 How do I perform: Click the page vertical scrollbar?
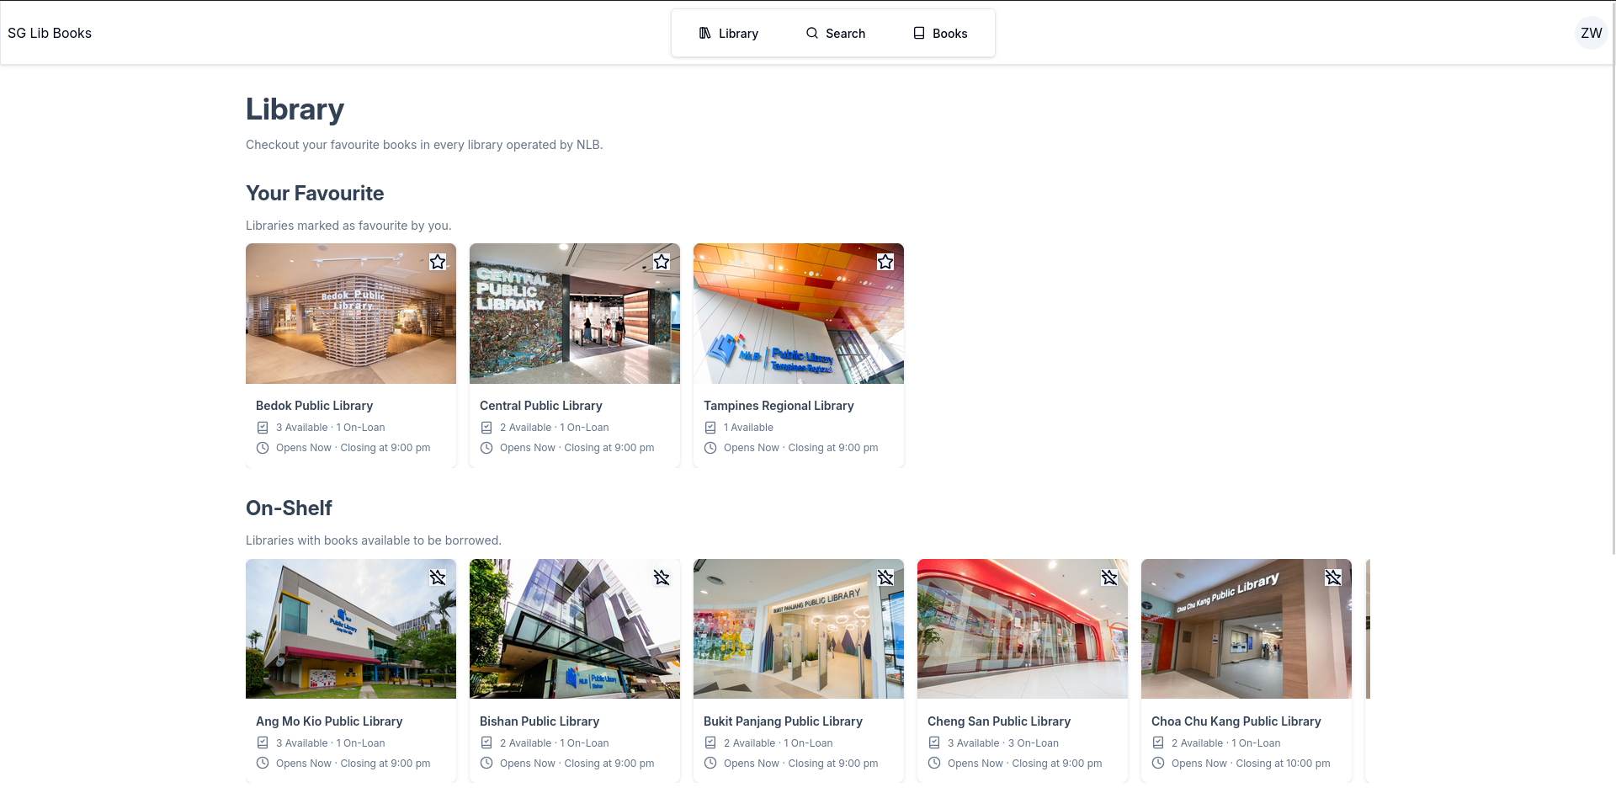coord(1613,278)
